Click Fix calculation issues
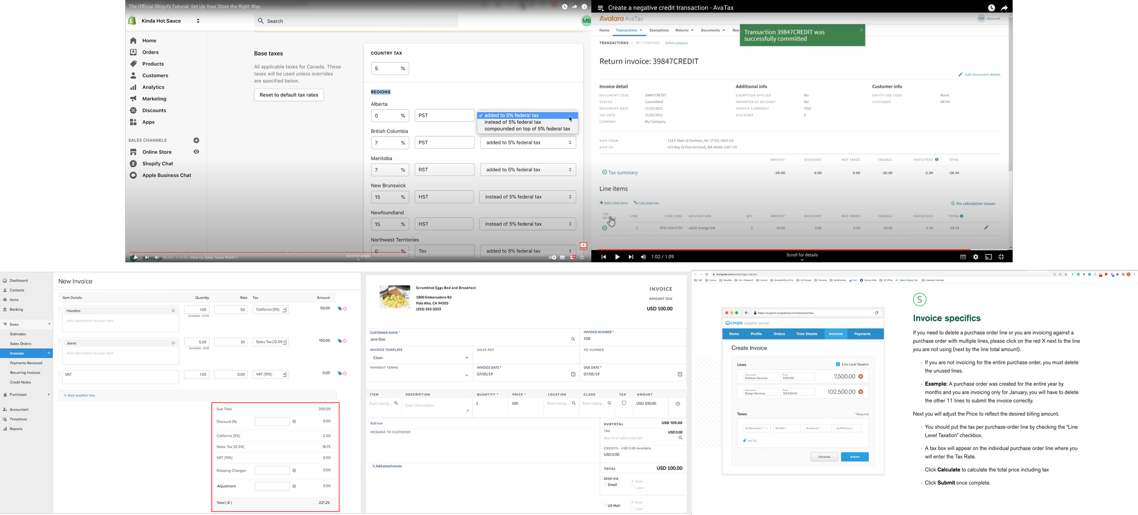1138x515 pixels. pyautogui.click(x=973, y=204)
